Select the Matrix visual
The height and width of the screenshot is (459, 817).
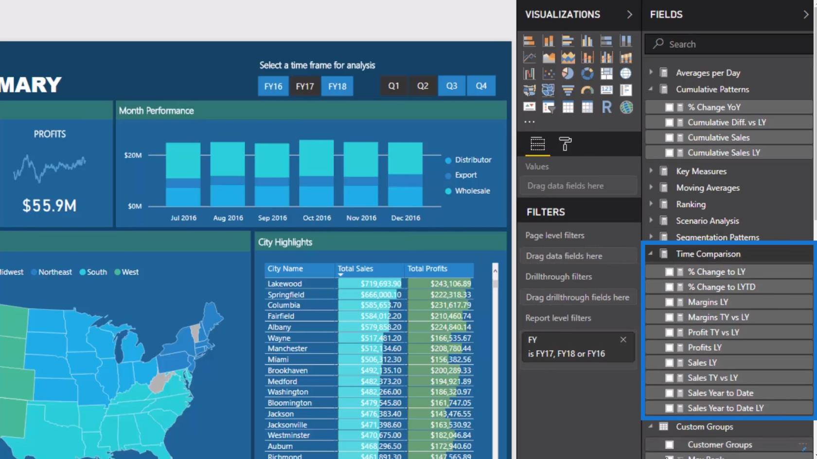(587, 107)
